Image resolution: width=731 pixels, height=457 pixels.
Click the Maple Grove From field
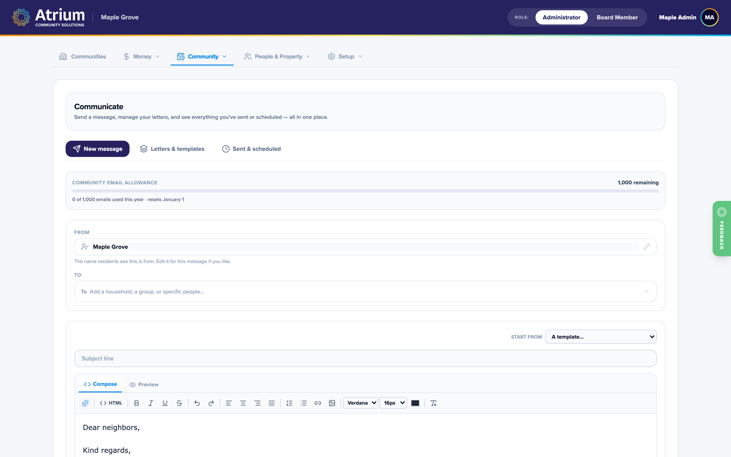pyautogui.click(x=365, y=247)
